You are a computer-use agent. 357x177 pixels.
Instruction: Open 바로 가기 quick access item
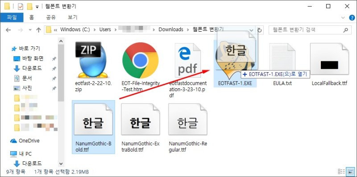[26, 49]
